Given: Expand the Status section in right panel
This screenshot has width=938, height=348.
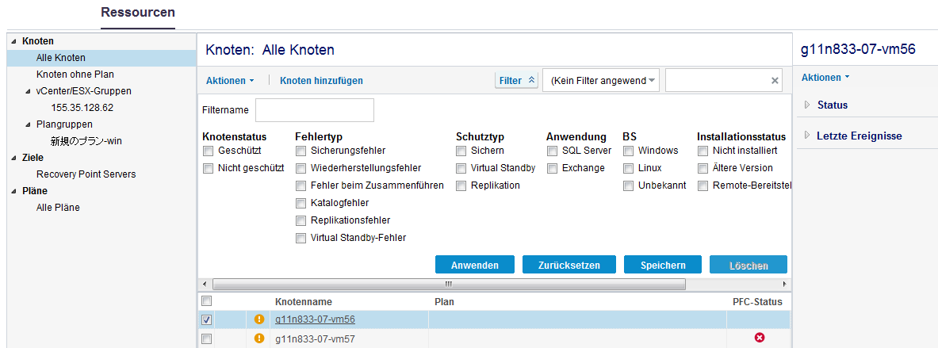Looking at the screenshot, I should (808, 105).
